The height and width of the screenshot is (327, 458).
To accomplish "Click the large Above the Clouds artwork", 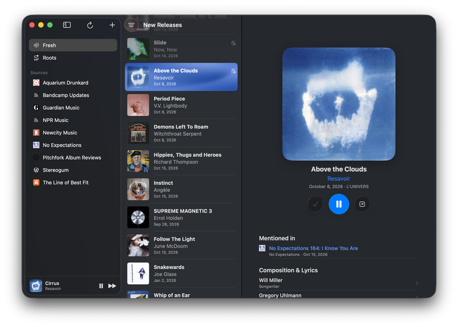I will click(339, 104).
